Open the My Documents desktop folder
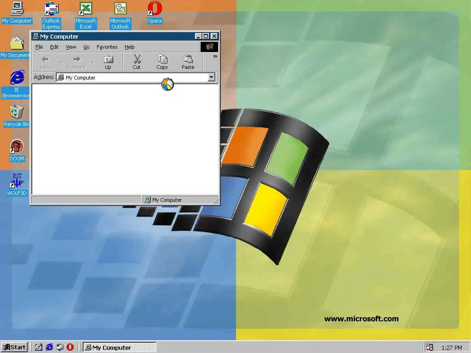The height and width of the screenshot is (353, 471). (x=16, y=47)
